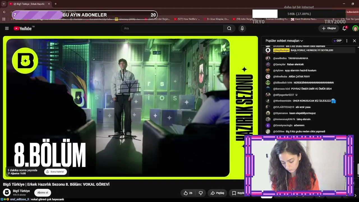The height and width of the screenshot is (202, 359).
Task: Click the search magnifier button
Action: coord(229,28)
